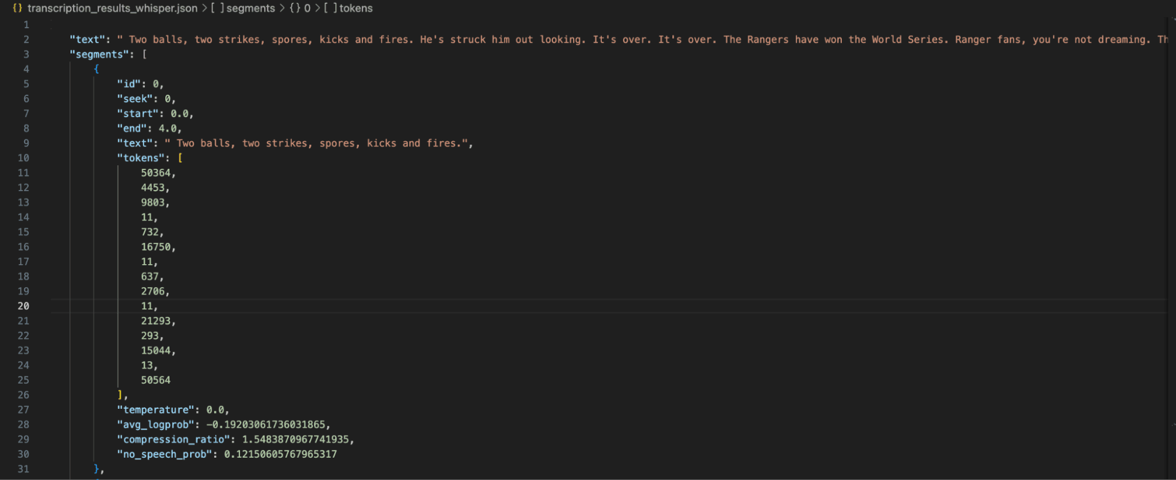This screenshot has height=480, width=1176.
Task: Click the opening bracket after "tokens"
Action: click(x=180, y=158)
